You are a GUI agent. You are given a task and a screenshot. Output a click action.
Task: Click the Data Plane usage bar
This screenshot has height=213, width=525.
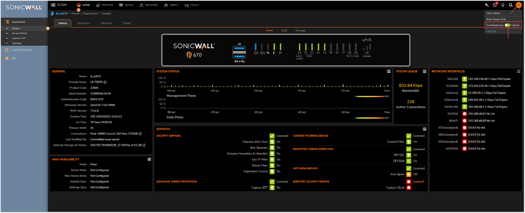(x=370, y=118)
